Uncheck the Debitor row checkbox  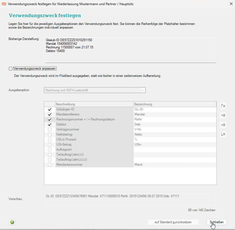50,124
